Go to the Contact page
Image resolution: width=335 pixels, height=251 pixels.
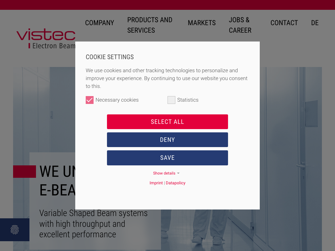pyautogui.click(x=284, y=23)
